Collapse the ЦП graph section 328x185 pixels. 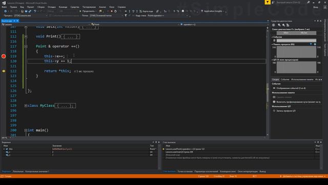(272, 60)
